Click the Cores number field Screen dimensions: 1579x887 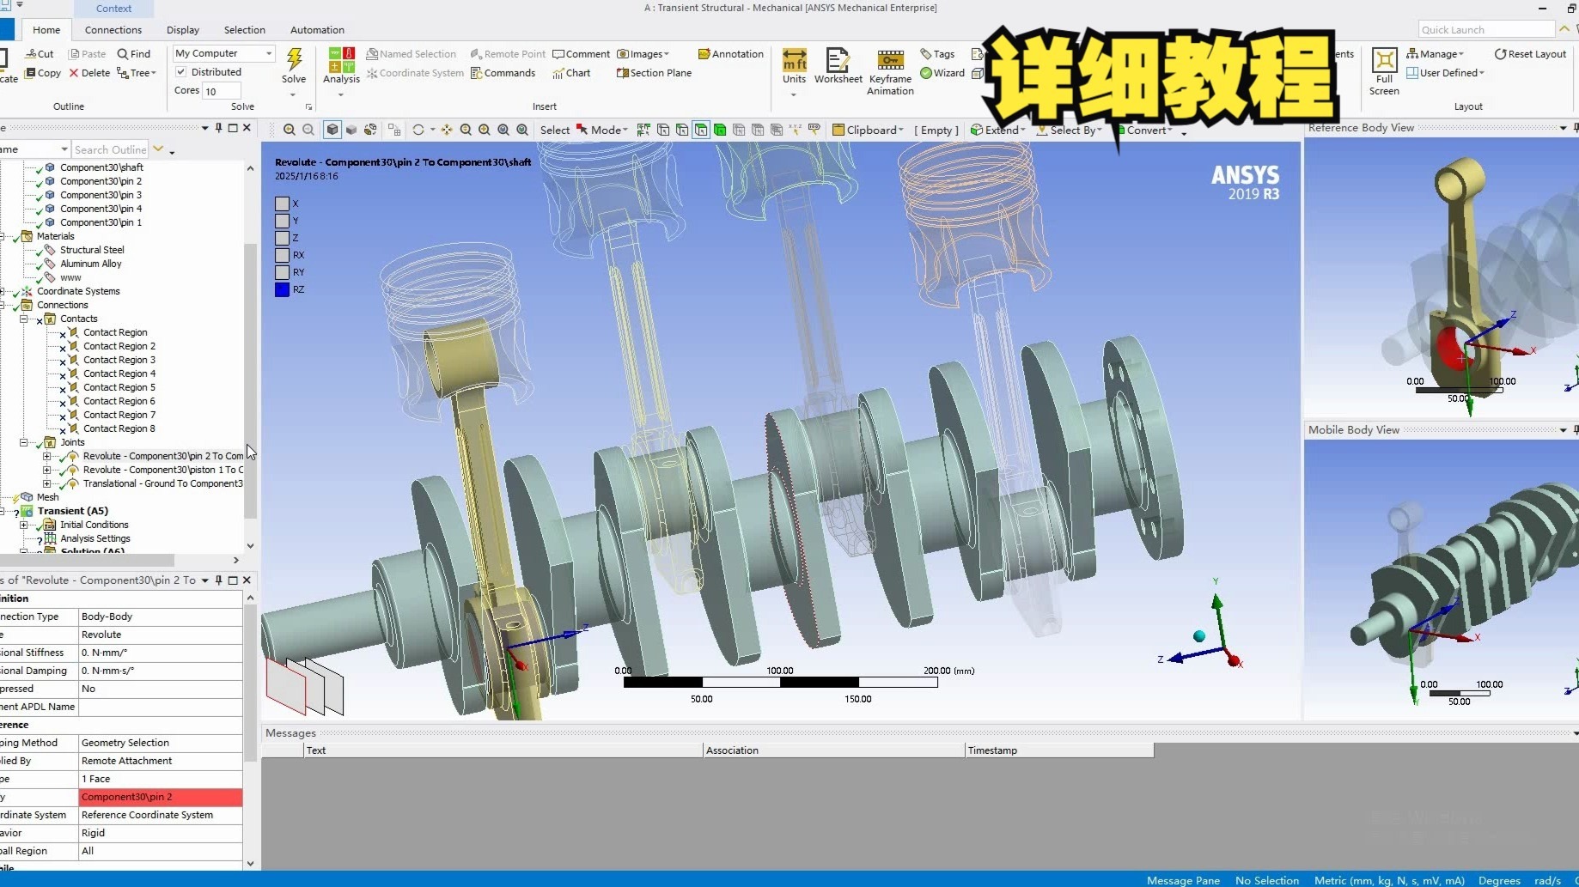pos(222,91)
